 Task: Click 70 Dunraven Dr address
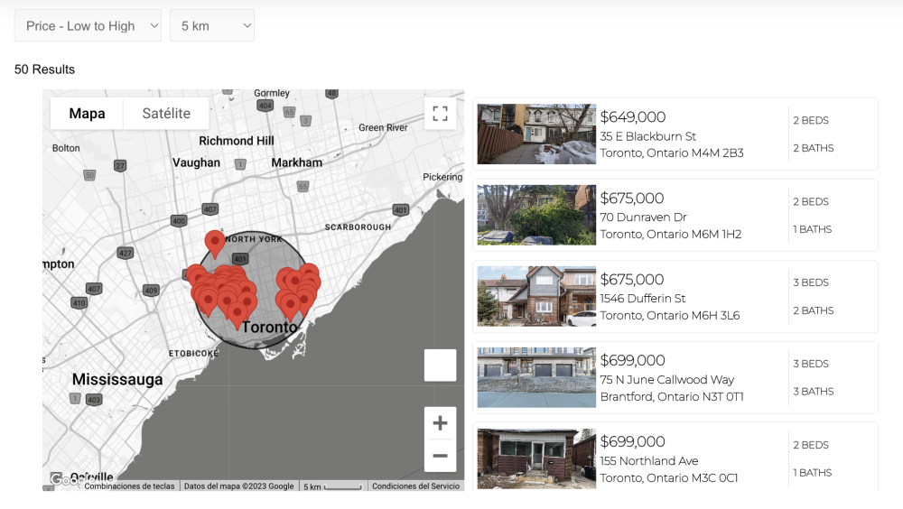[x=643, y=217]
